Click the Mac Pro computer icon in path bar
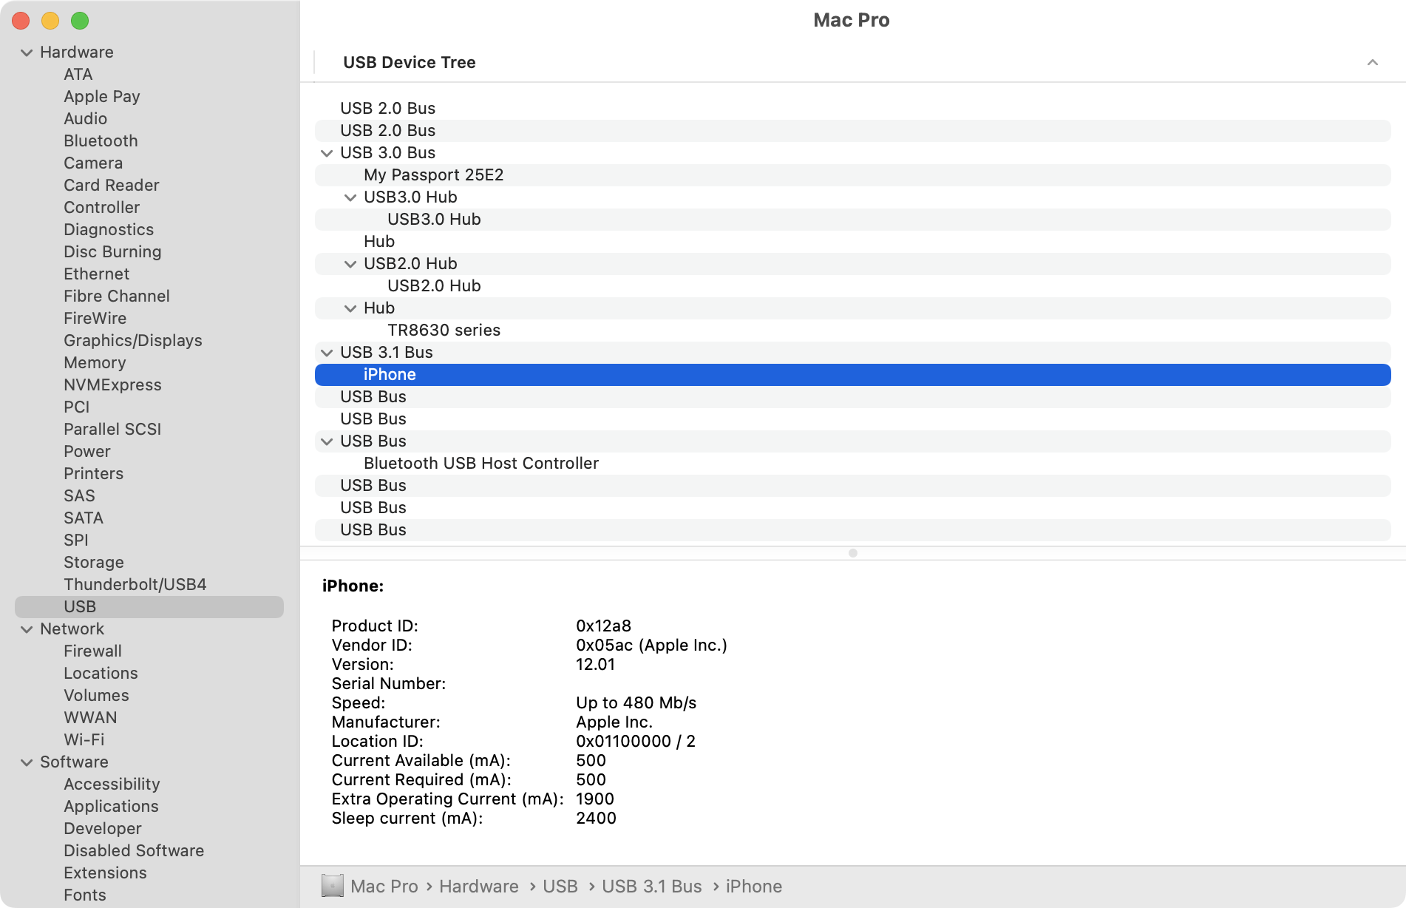 click(333, 886)
